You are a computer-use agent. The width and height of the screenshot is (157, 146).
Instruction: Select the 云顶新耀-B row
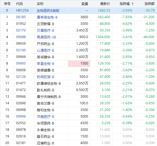(79, 24)
